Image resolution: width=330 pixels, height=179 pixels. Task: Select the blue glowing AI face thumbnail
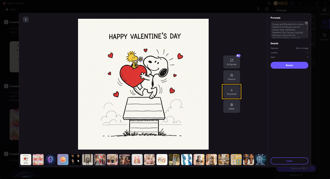[x=261, y=159]
